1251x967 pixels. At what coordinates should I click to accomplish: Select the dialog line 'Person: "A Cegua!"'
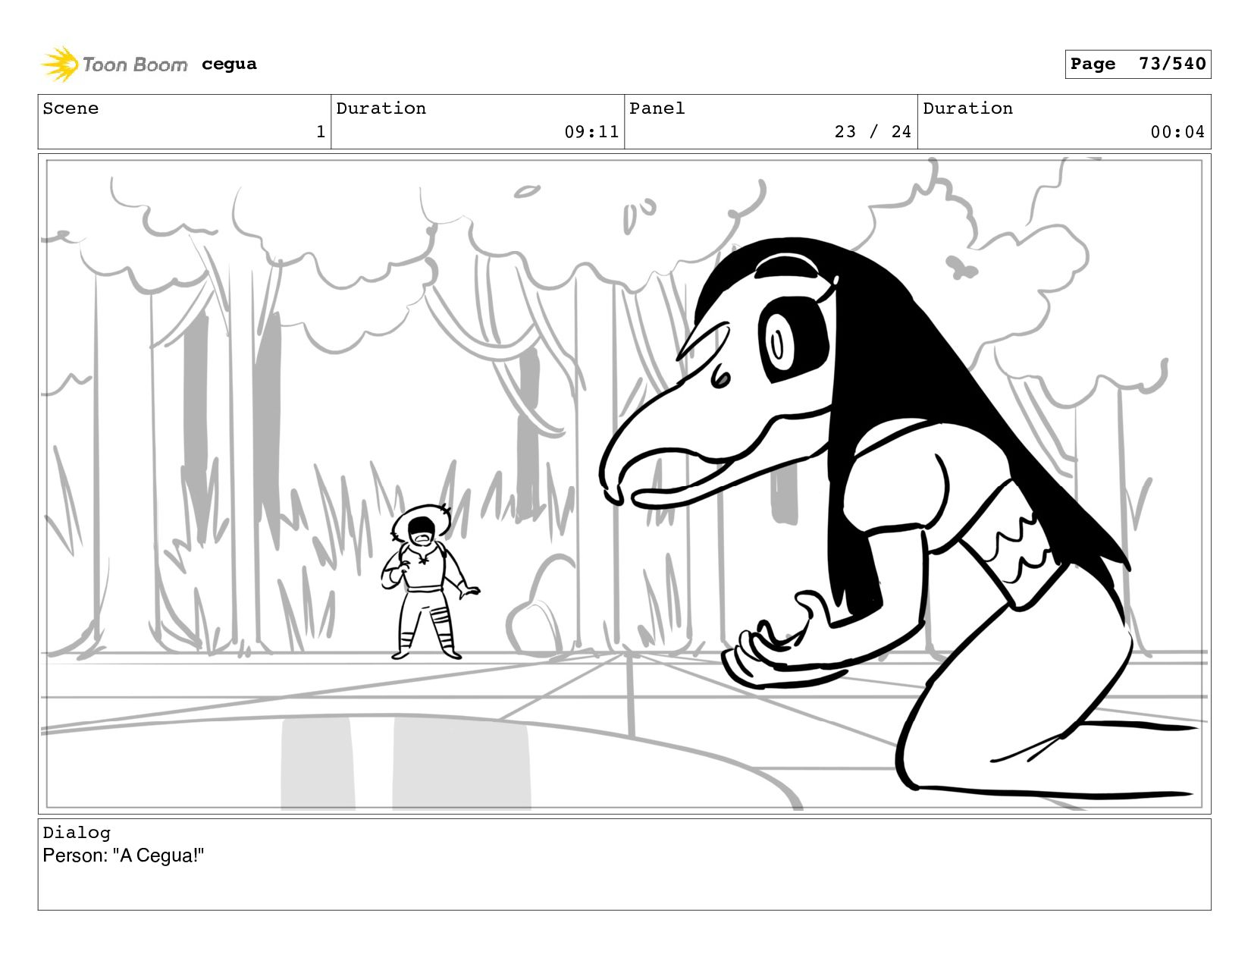[124, 856]
